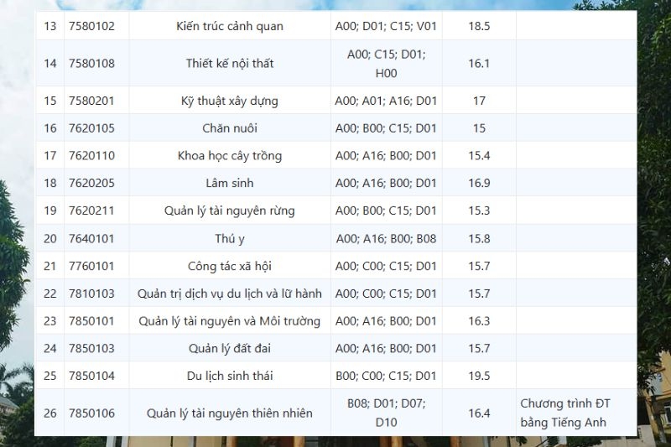Viewport: 671px width, 447px height.
Task: Click major code 7580102
Action: click(x=91, y=26)
